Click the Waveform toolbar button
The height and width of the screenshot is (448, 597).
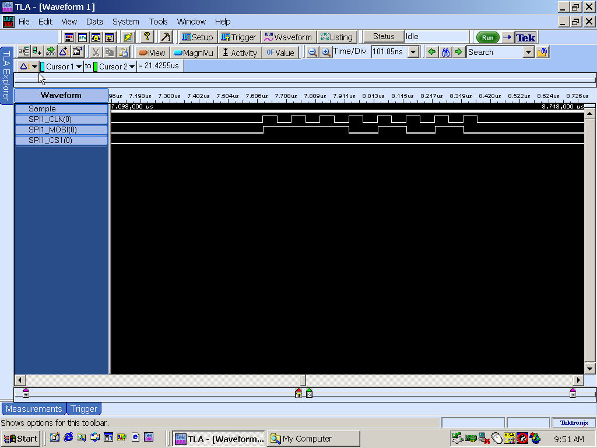pyautogui.click(x=288, y=37)
